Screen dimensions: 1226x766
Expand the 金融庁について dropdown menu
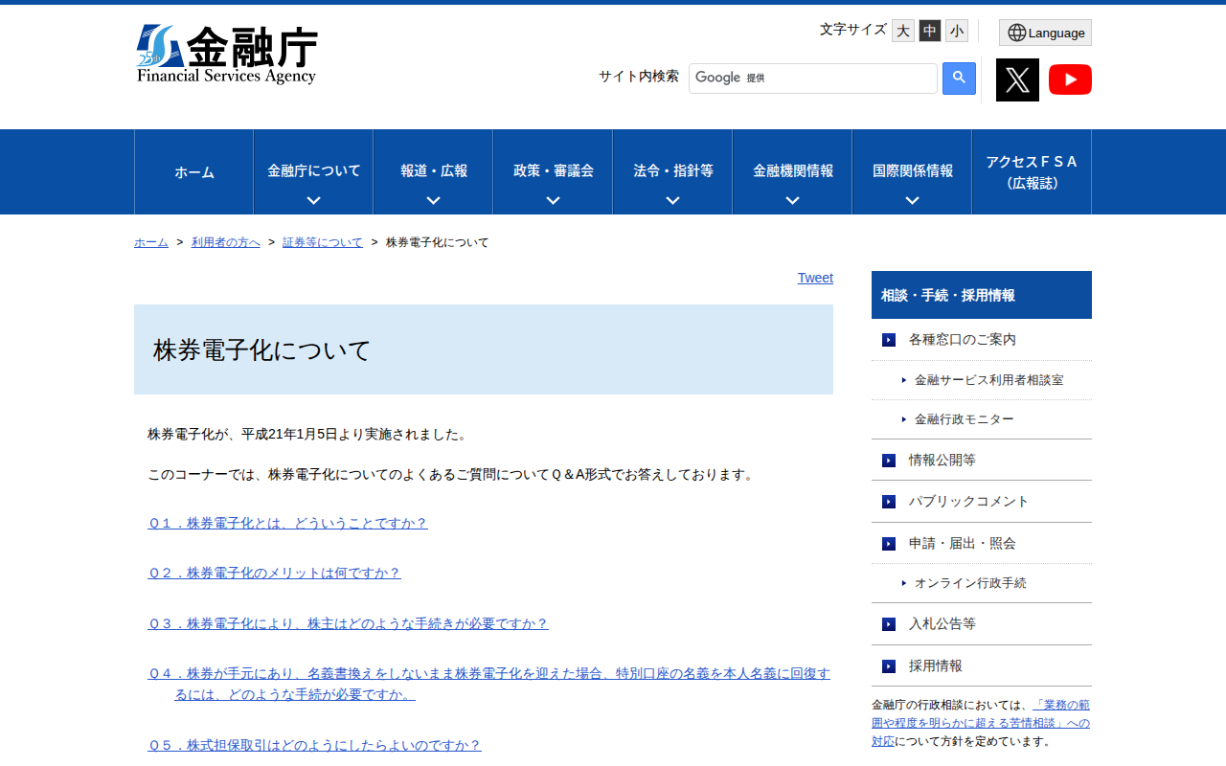pos(312,171)
